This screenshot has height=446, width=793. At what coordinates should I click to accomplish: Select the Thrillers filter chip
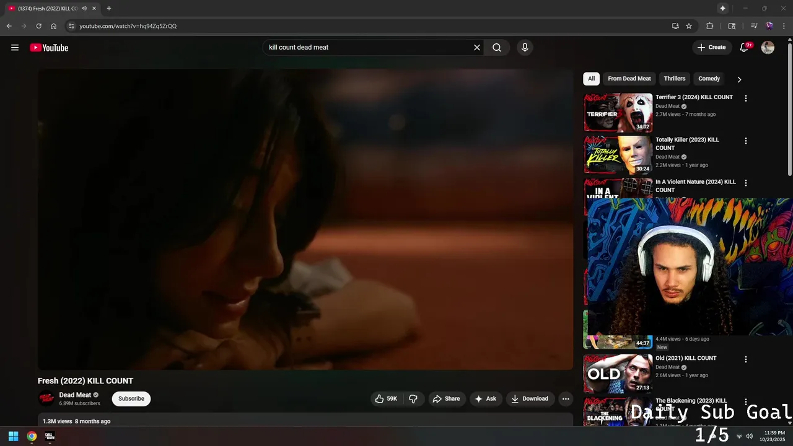tap(675, 79)
